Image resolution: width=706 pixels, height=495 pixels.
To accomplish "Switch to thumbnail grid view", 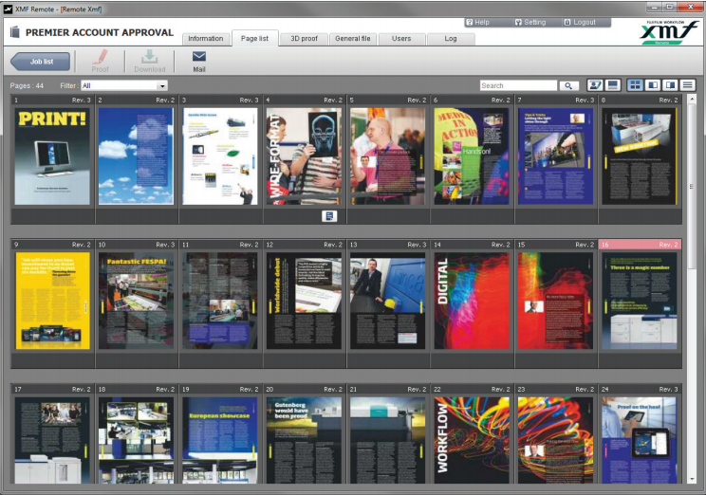I will click(636, 85).
